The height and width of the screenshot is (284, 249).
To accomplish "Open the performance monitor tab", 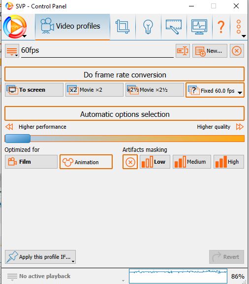I will point(199,27).
